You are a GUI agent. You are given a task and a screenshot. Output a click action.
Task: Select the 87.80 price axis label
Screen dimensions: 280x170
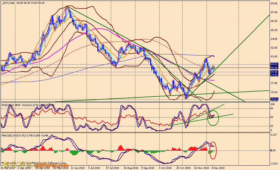[x=274, y=12]
